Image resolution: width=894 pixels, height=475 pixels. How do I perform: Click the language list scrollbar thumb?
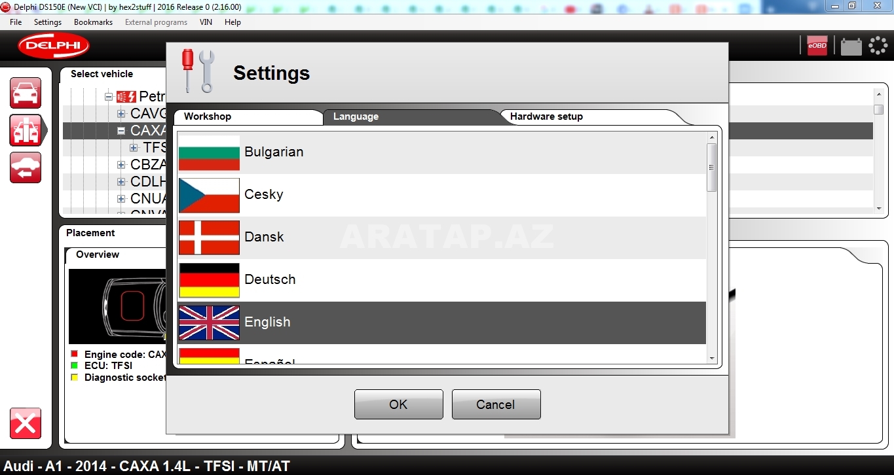[x=712, y=167]
